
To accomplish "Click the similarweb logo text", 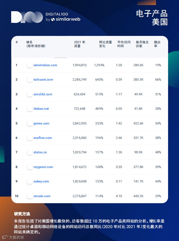I will pos(68,19).
